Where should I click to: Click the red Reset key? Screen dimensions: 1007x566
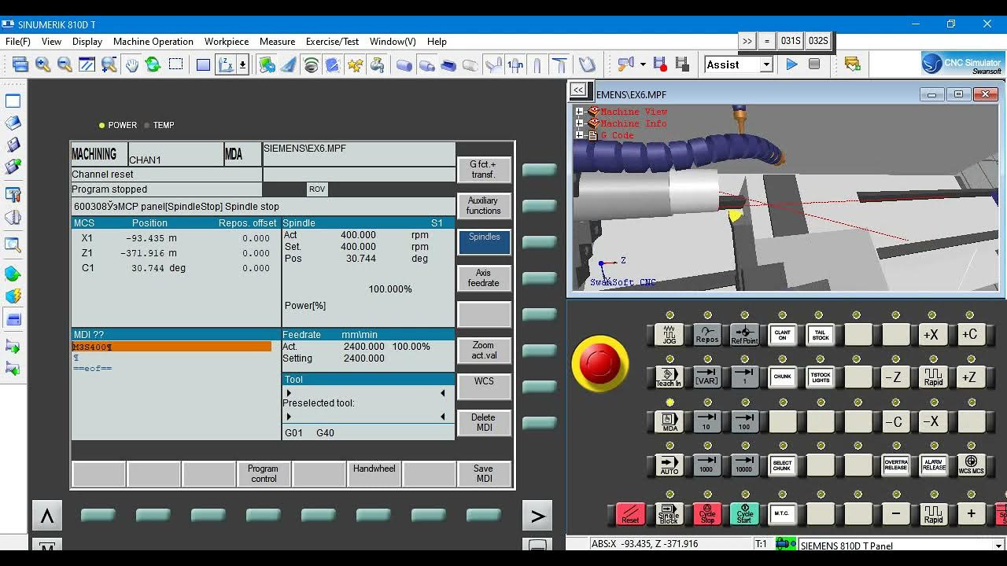click(630, 514)
